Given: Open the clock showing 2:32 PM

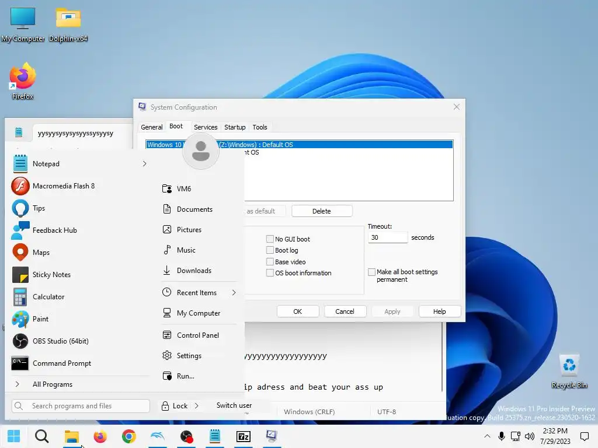Looking at the screenshot, I should pos(555,436).
